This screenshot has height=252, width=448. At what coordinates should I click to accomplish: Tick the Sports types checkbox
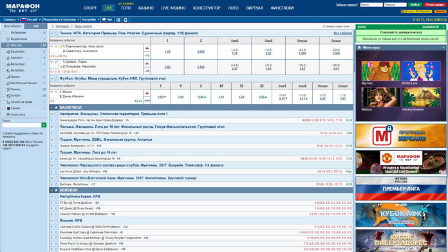[x=72, y=26]
